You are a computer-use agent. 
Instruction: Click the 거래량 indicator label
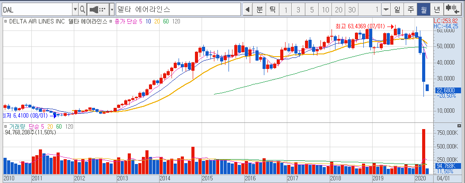17,126
